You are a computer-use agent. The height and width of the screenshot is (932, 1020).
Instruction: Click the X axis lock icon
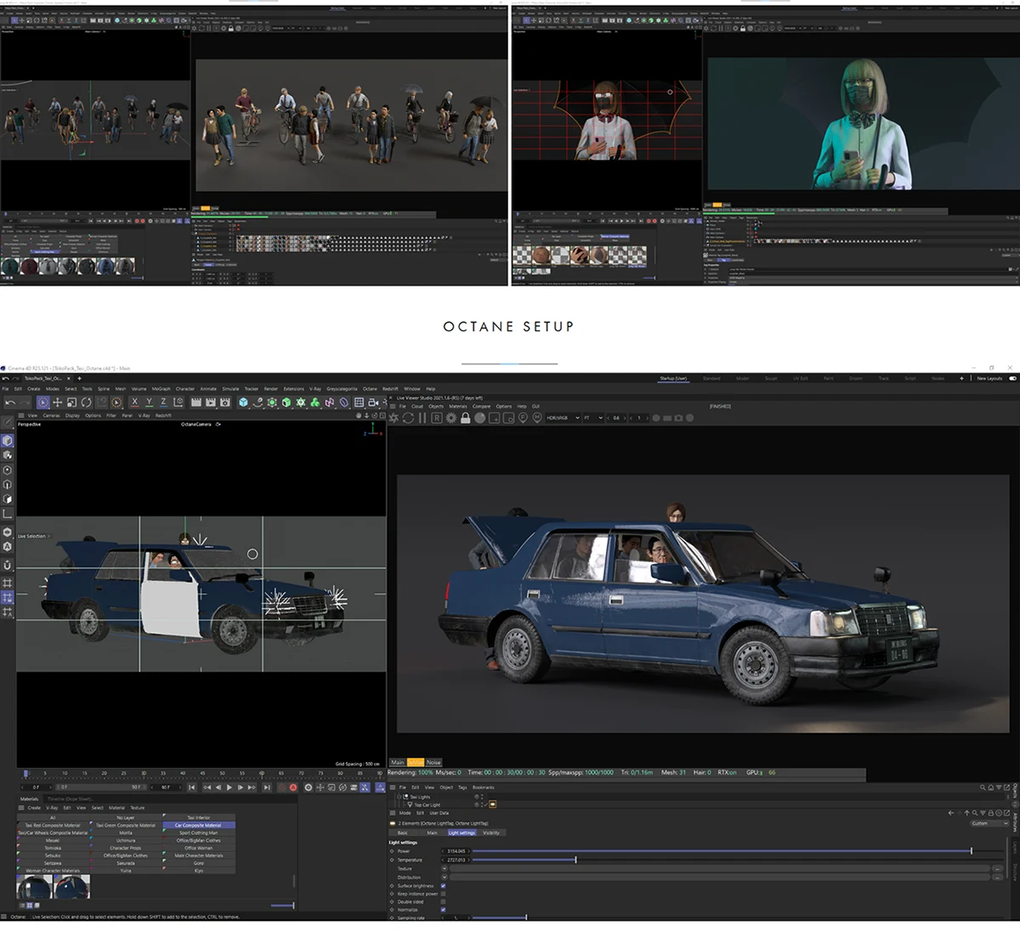(x=134, y=403)
